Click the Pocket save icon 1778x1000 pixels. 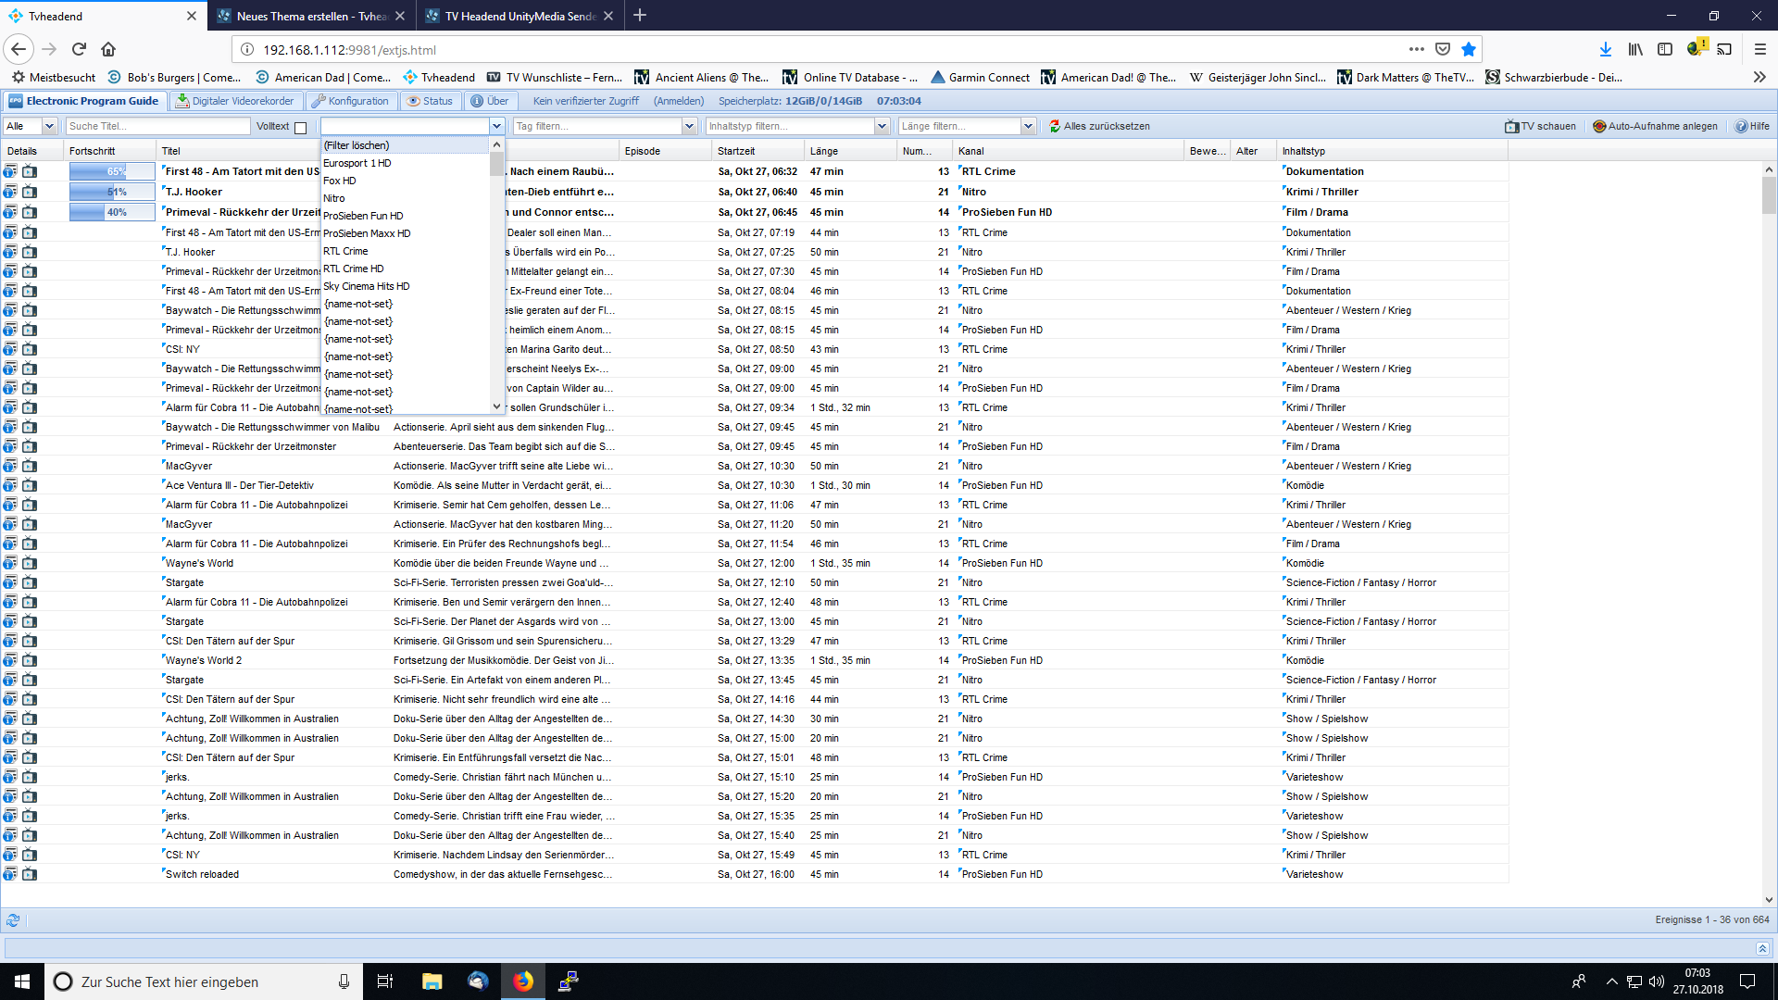point(1443,49)
